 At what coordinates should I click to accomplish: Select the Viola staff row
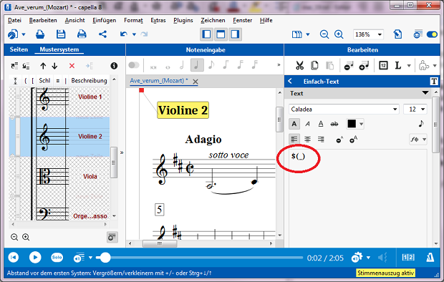click(59, 176)
